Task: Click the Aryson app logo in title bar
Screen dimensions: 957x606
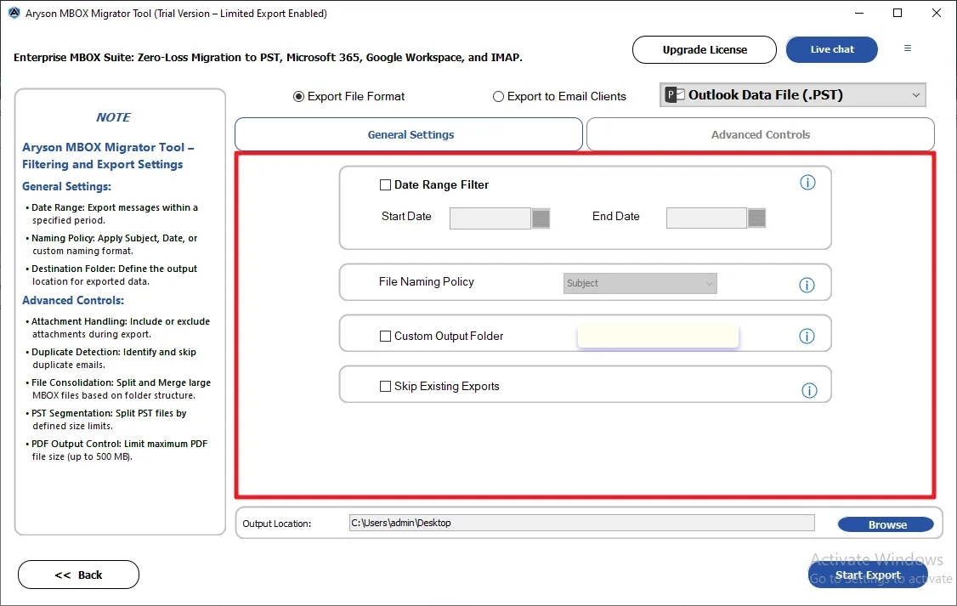Action: coord(14,13)
